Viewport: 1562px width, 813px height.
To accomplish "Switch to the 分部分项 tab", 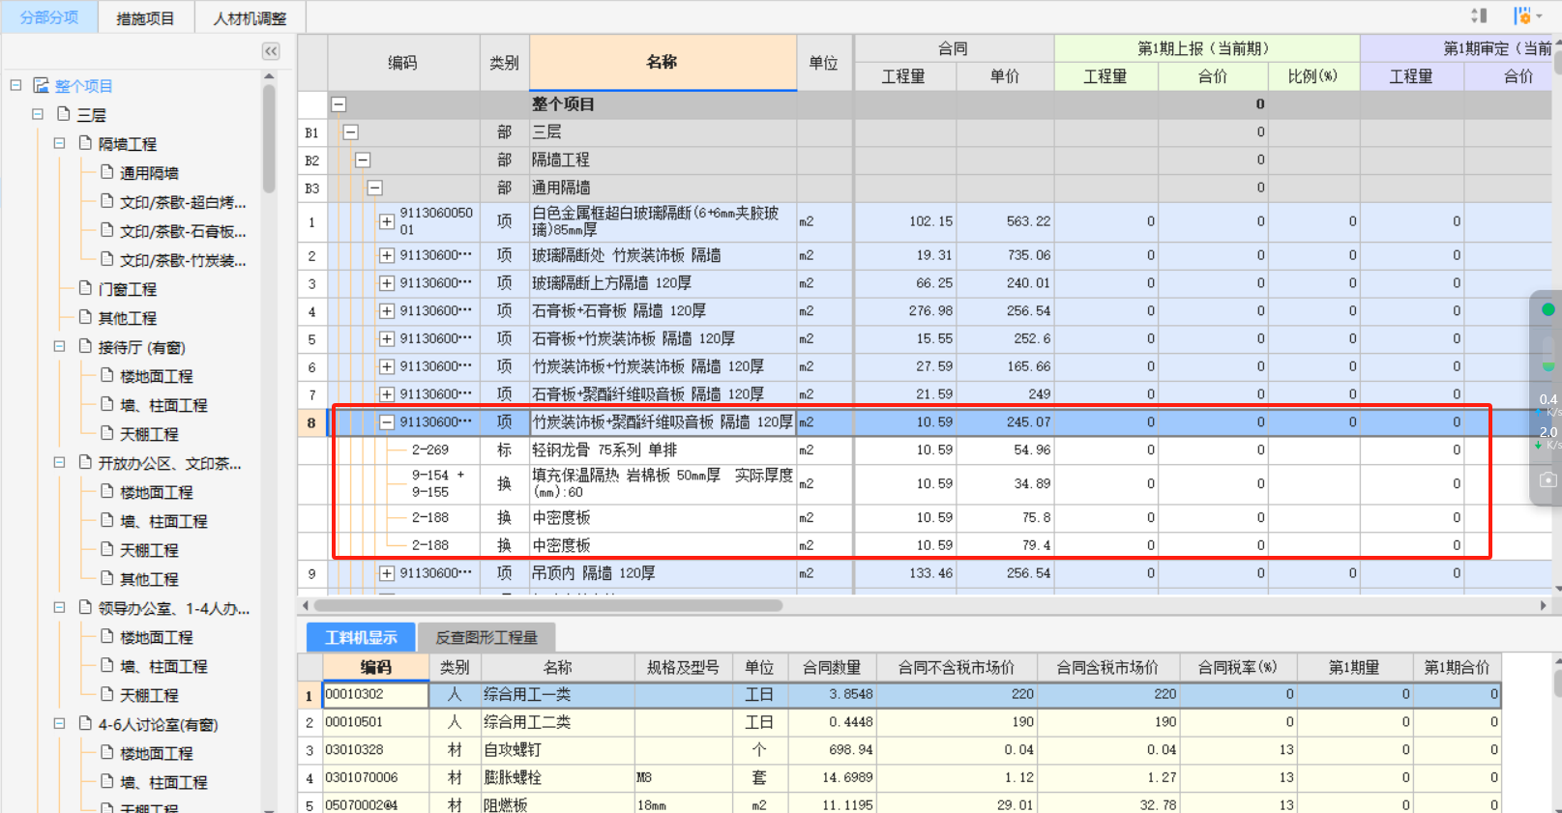I will tap(49, 17).
